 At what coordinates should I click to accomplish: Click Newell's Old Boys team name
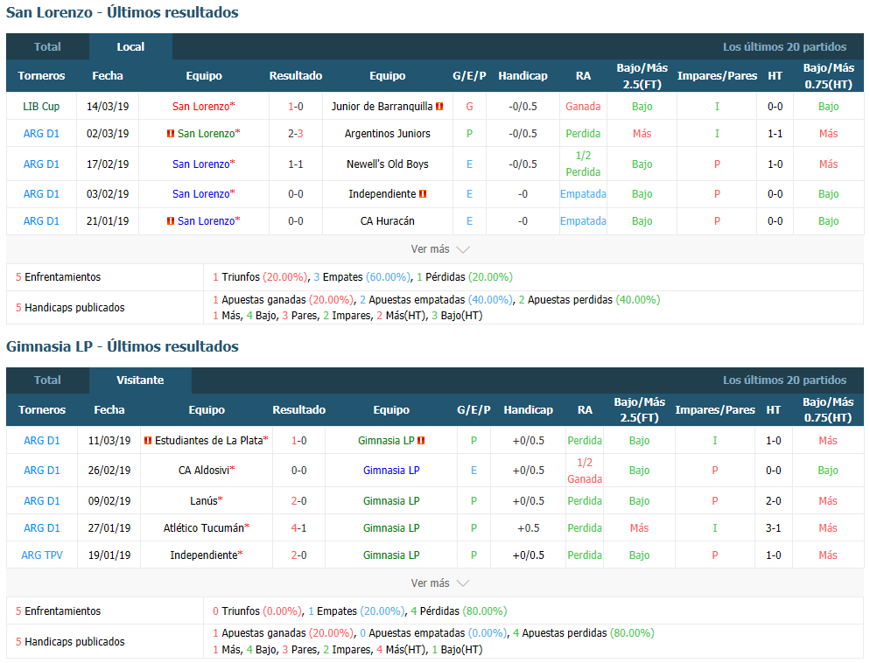tap(387, 164)
